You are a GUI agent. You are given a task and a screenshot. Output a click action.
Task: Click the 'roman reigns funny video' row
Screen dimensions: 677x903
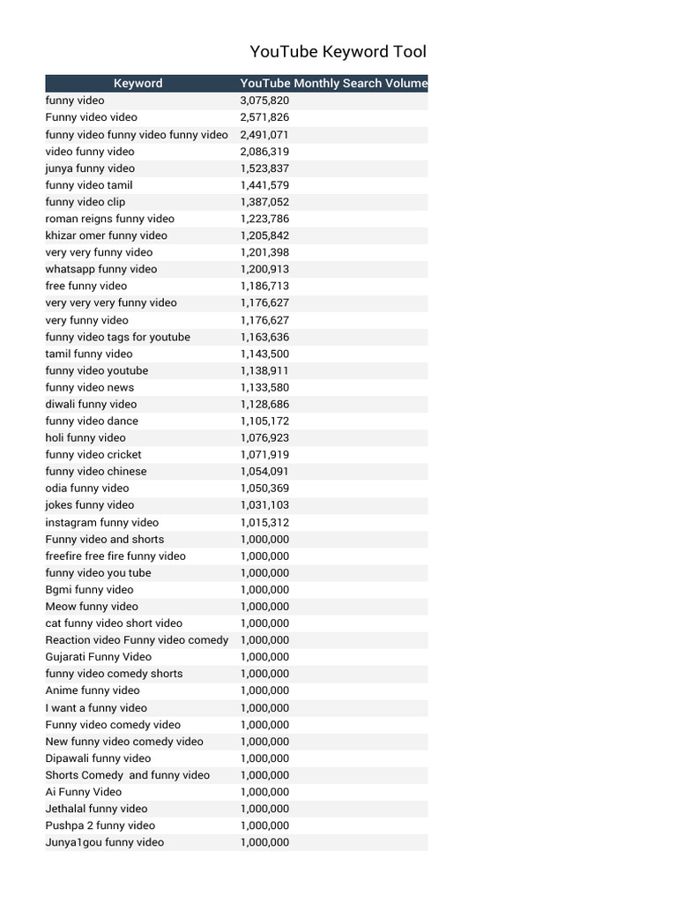tap(110, 219)
